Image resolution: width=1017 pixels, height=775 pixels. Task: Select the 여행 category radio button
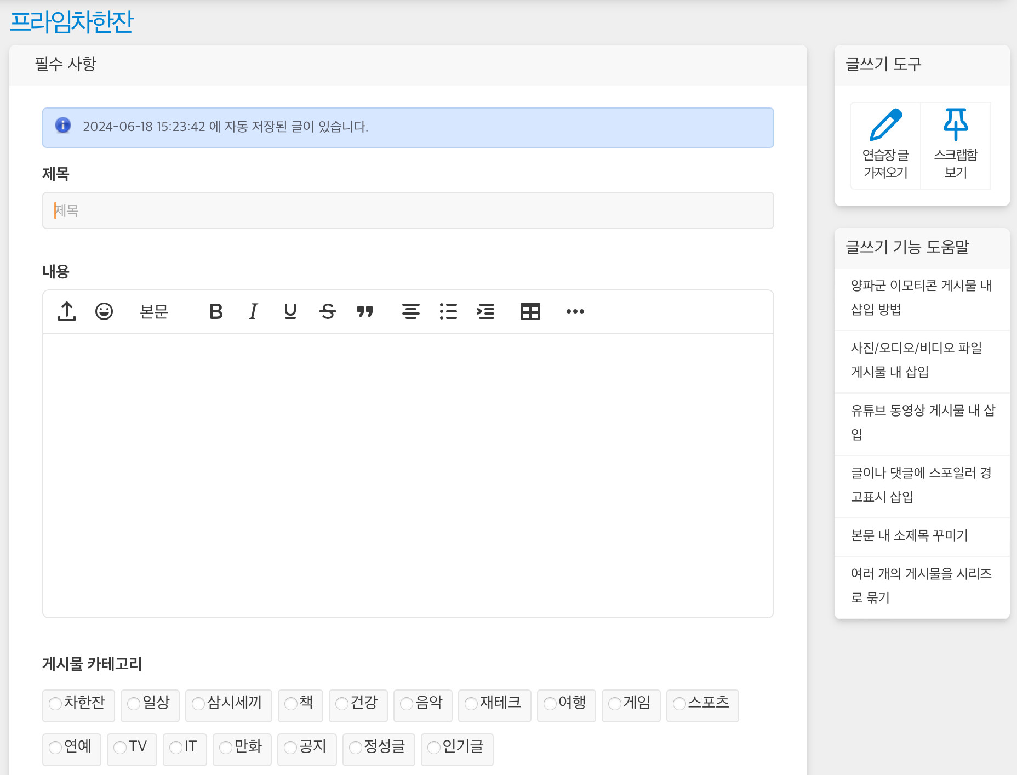point(550,703)
